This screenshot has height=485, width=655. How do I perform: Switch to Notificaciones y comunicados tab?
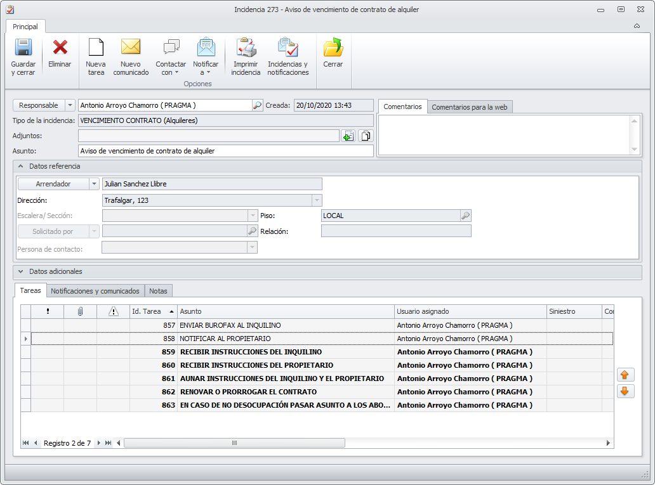[x=95, y=291]
